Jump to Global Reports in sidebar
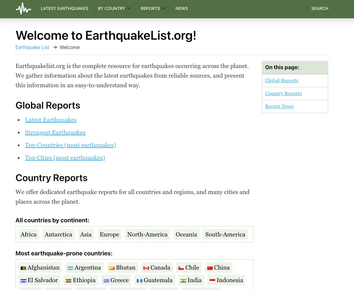Viewport: 354px width, 290px height. point(282,81)
